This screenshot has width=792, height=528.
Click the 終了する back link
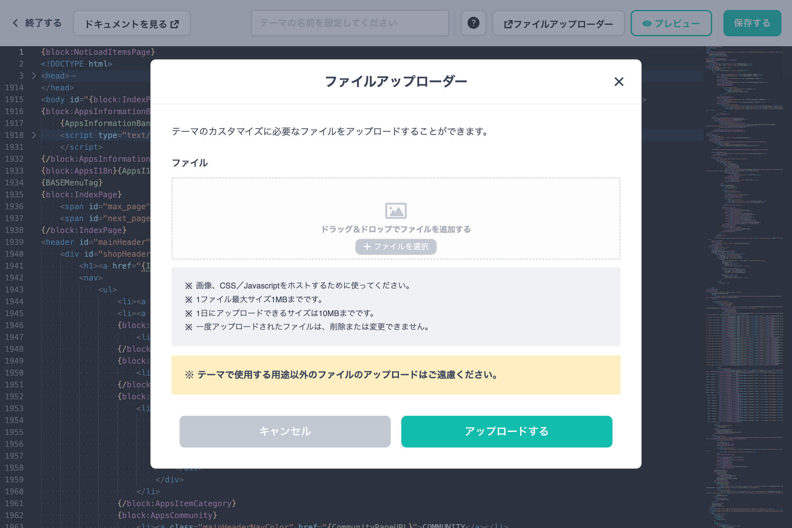[x=37, y=23]
